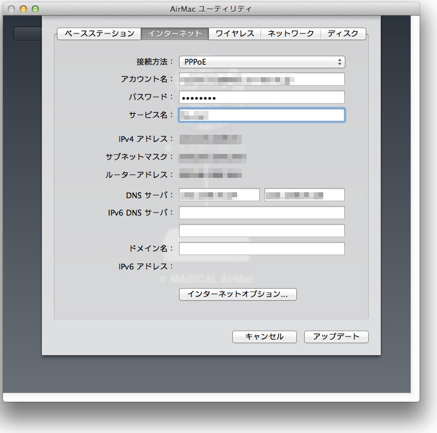Open the ワイヤレス tab

click(235, 34)
